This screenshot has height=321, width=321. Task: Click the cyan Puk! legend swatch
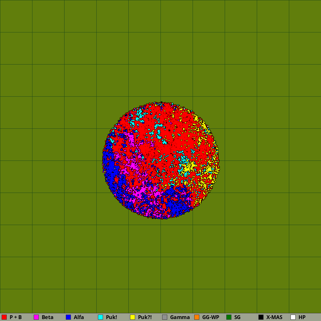pos(100,317)
